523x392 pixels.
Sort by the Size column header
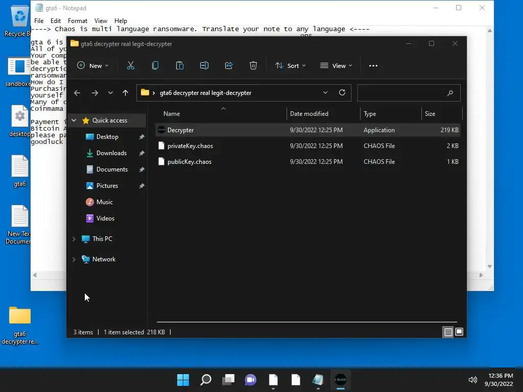(x=442, y=114)
